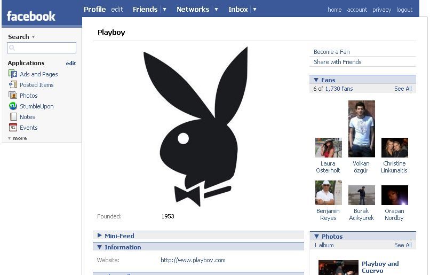This screenshot has height=275, width=430.
Task: Open the Posted Items icon in sidebar
Action: coord(13,85)
